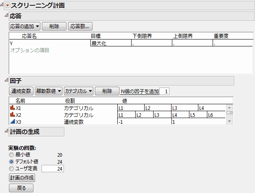Click the categorical bar icon beside X2
Screen dimensions: 255x193
(x=12, y=114)
